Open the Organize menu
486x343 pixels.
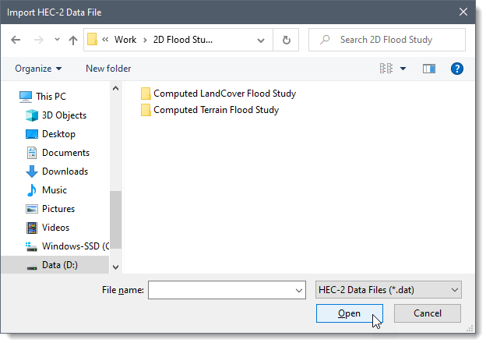38,69
